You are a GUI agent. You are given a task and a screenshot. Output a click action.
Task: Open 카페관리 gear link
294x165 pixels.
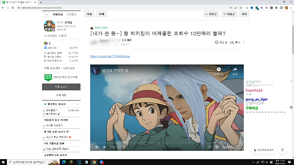coord(50,36)
